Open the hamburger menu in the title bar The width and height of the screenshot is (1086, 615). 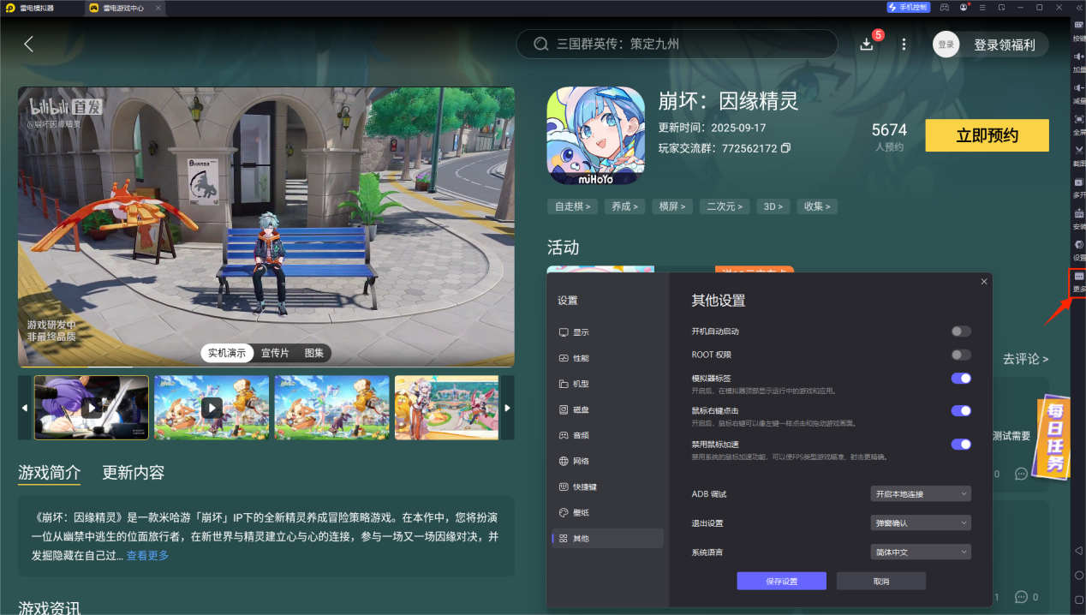[982, 7]
